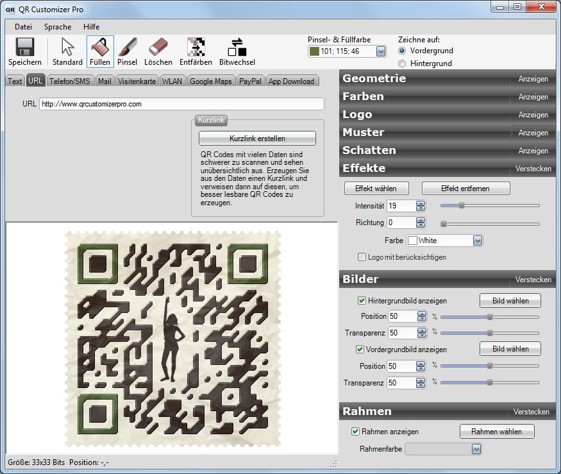
Task: Toggle Hintergrundbild anzeigen checkbox
Action: tap(362, 301)
